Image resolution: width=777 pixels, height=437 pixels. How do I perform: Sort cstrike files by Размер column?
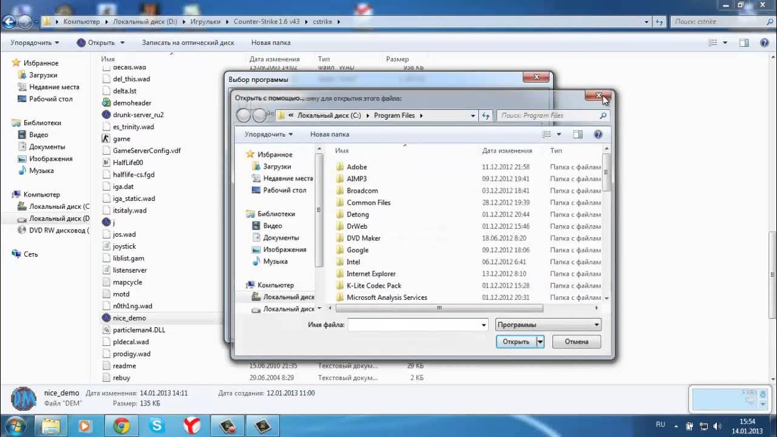click(398, 59)
